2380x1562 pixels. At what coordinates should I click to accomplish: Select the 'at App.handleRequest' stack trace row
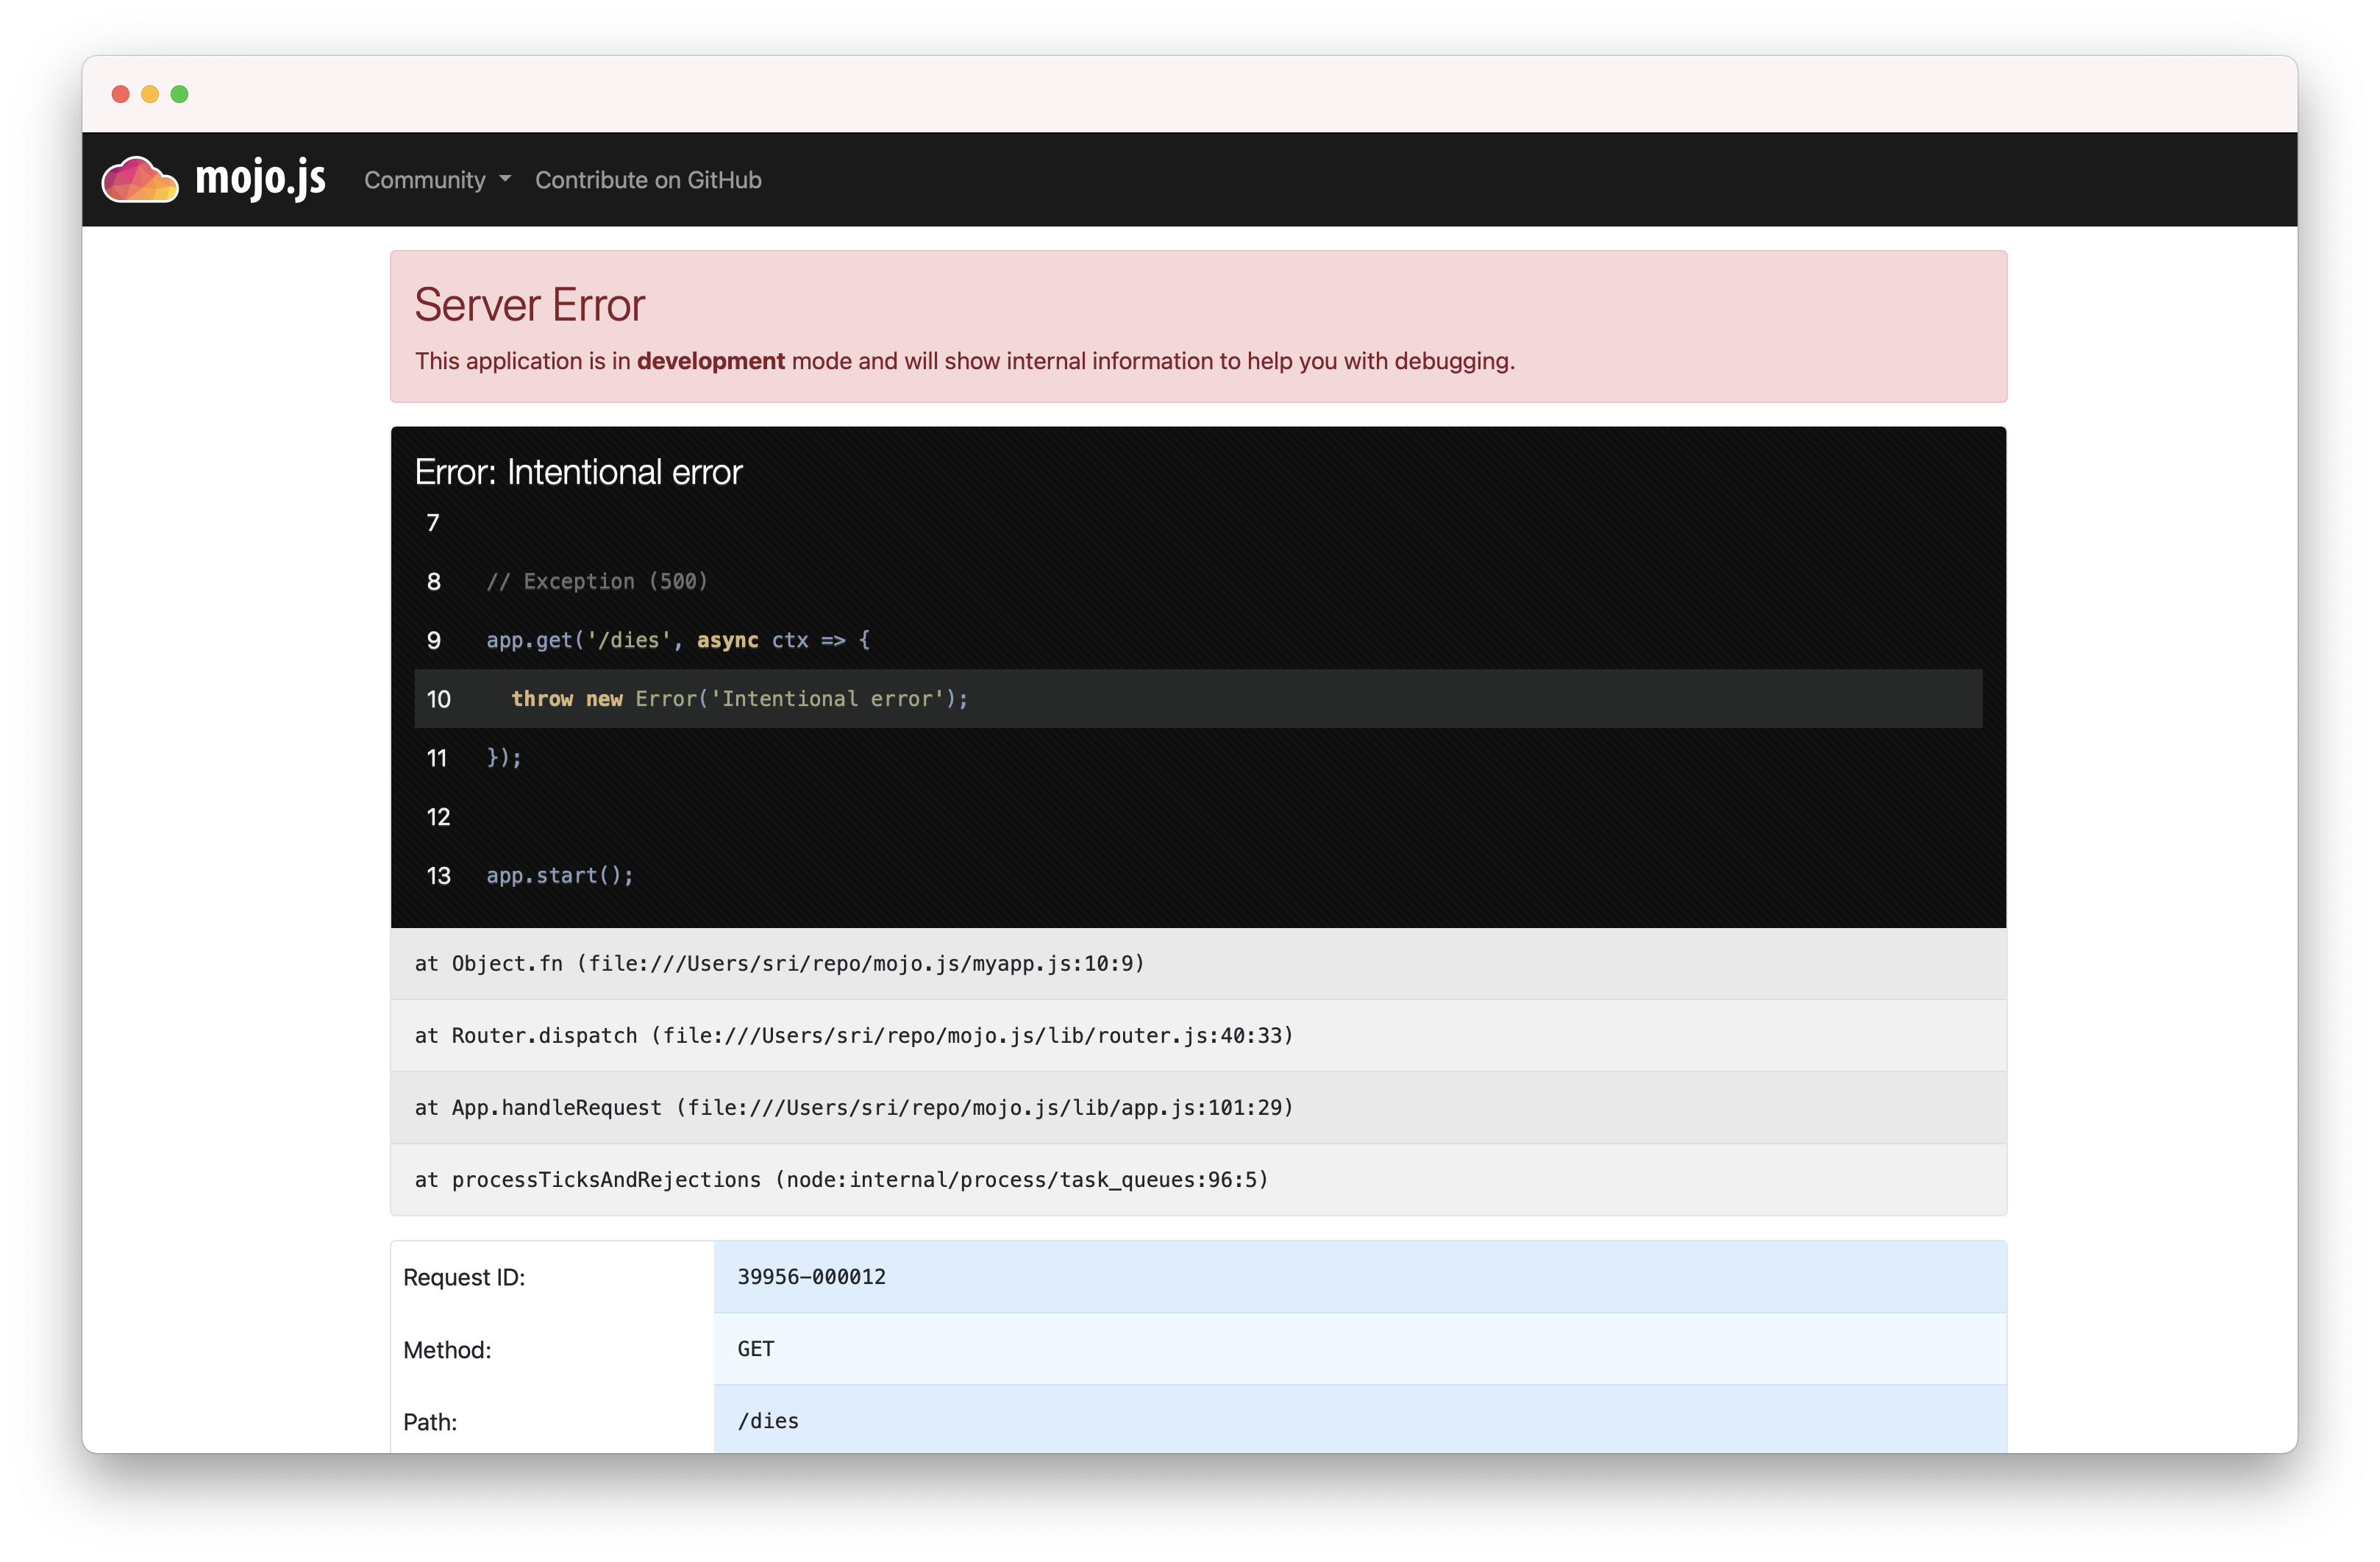1198,1108
